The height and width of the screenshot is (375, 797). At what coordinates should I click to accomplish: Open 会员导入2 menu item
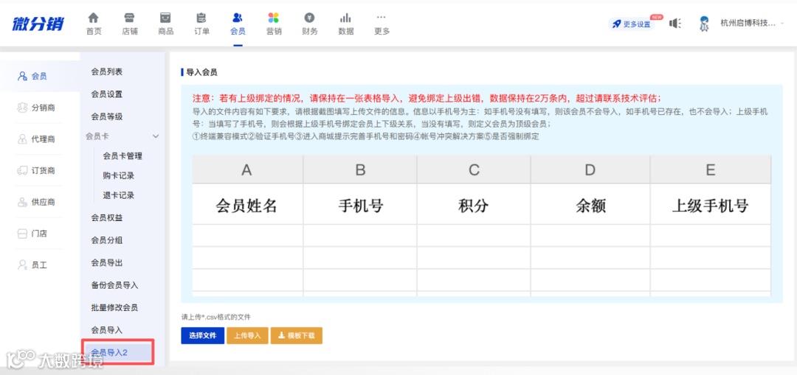tap(118, 353)
